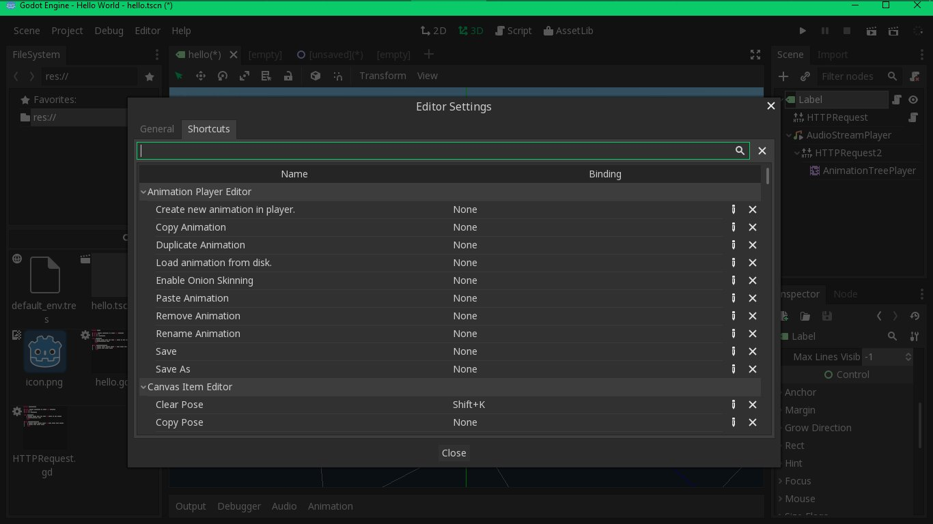Toggle the lock icon in the 3D toolbar
The width and height of the screenshot is (933, 524).
288,76
